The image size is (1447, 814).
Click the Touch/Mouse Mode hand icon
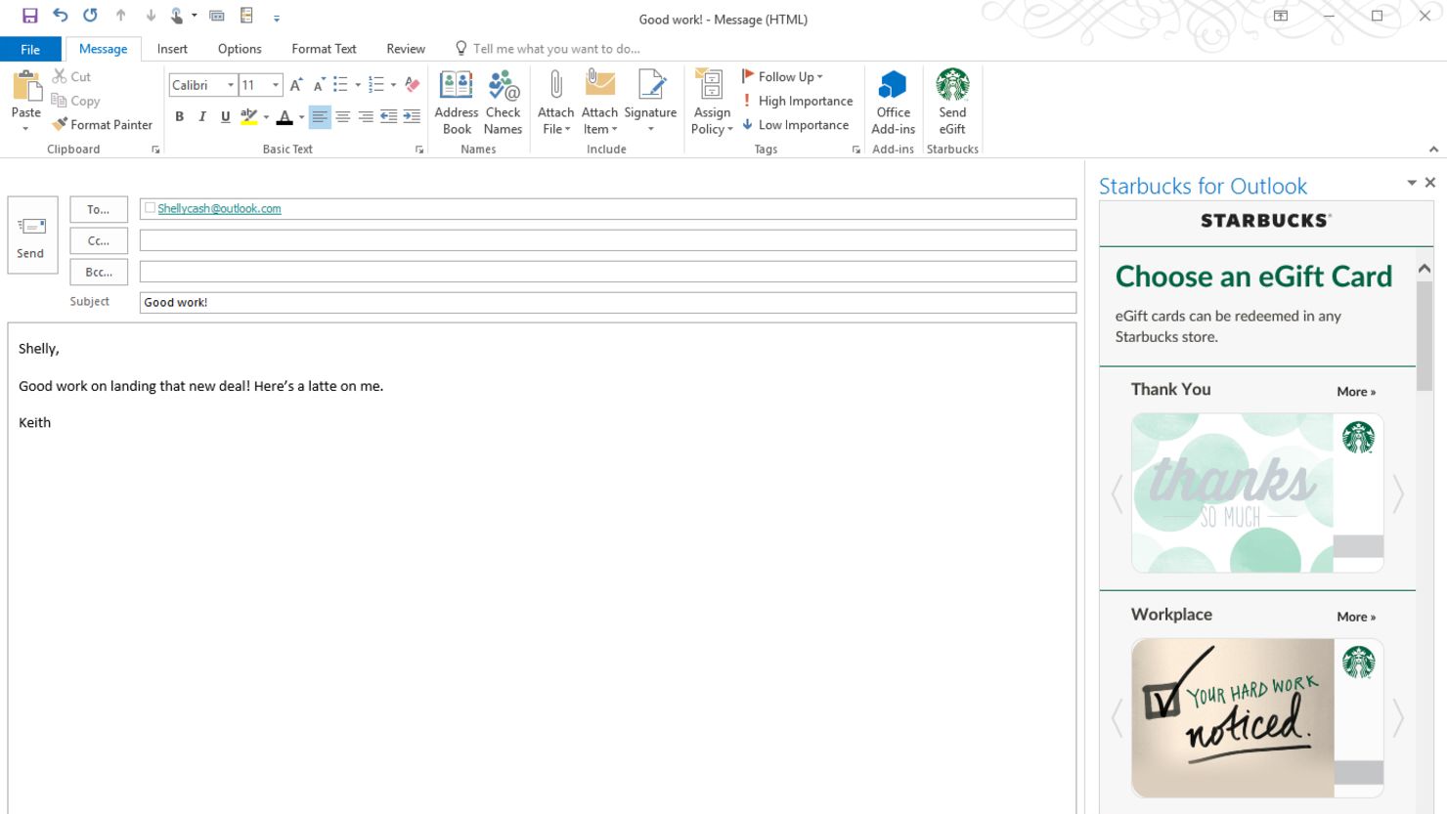click(x=178, y=16)
